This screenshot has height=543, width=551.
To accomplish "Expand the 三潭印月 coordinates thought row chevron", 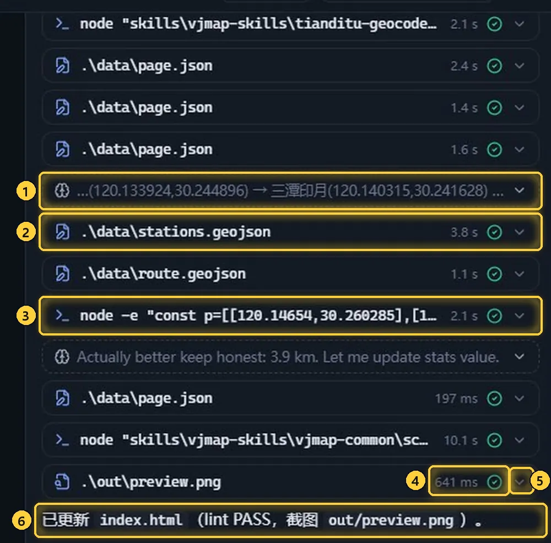I will [520, 191].
